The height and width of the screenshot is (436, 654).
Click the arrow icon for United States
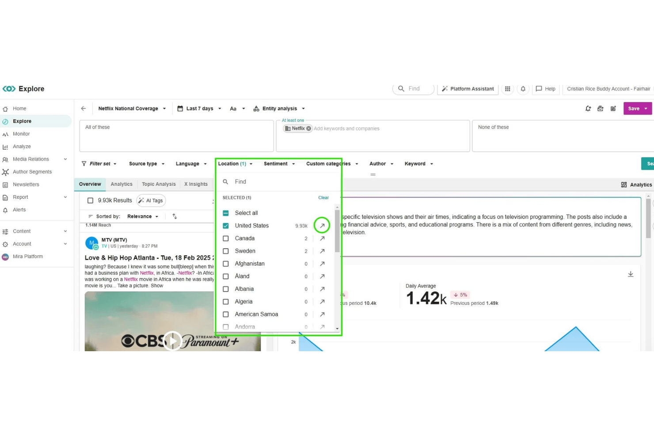[322, 226]
